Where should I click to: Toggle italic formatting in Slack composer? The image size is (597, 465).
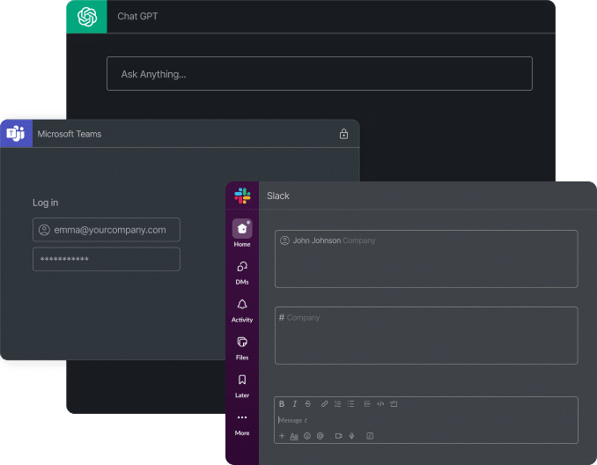point(295,404)
